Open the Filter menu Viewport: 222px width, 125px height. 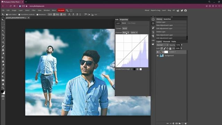tap(34, 10)
